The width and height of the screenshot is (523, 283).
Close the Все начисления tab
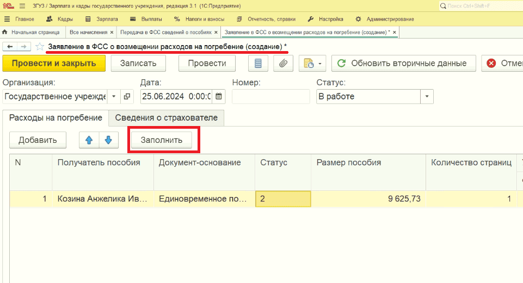[x=112, y=32]
